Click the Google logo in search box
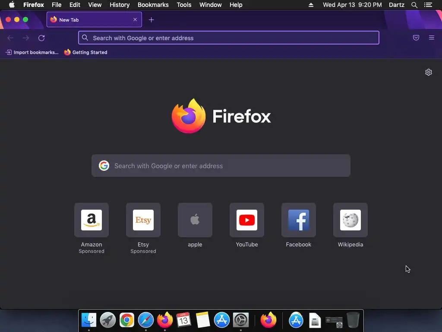 104,166
